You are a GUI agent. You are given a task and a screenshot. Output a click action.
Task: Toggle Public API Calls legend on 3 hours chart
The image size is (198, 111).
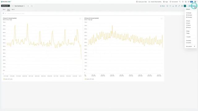coord(8,79)
